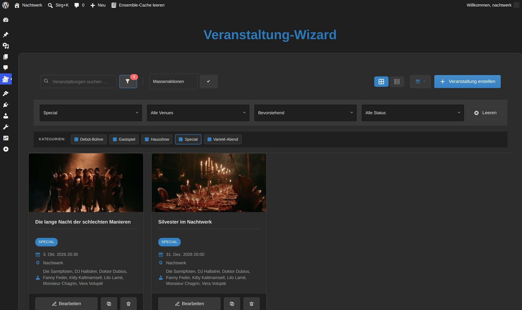Click the Leeren filter reset button
Screen dimensions: 522x310
pos(485,113)
